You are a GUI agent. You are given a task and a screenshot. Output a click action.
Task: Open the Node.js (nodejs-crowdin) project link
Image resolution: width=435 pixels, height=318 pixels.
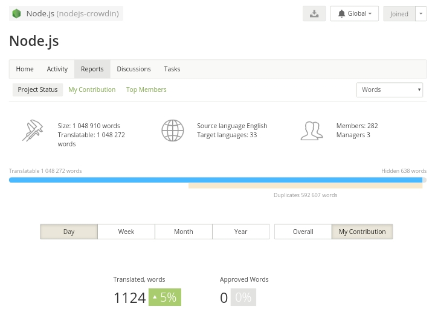click(x=66, y=13)
